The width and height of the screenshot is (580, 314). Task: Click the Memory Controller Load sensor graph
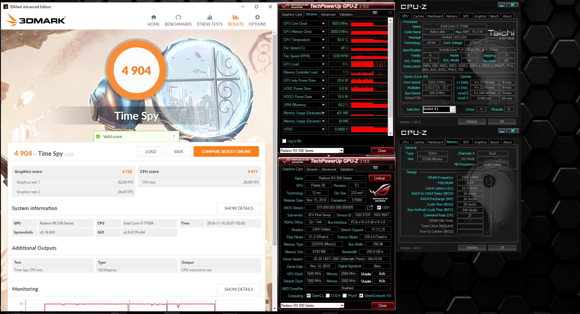pyautogui.click(x=369, y=72)
